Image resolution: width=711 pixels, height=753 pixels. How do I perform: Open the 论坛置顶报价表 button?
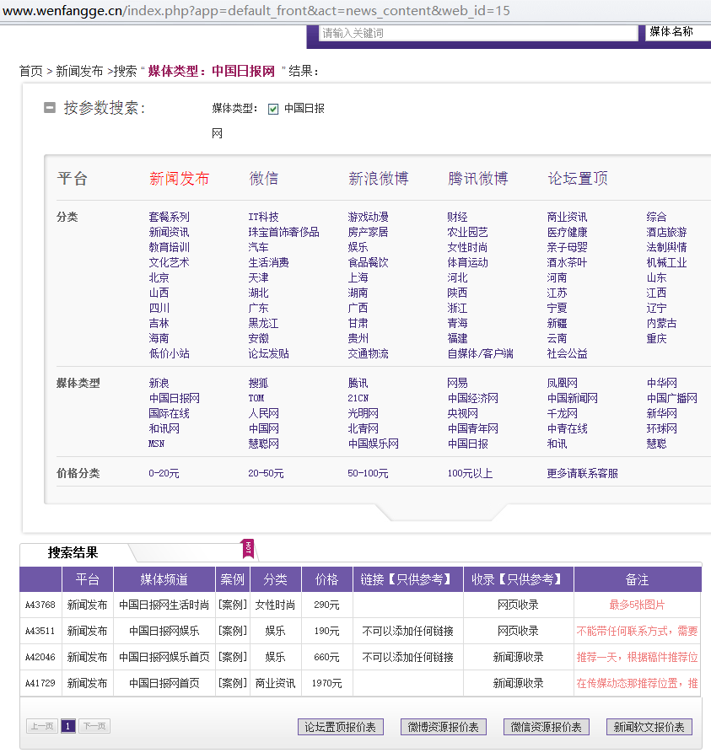click(341, 727)
